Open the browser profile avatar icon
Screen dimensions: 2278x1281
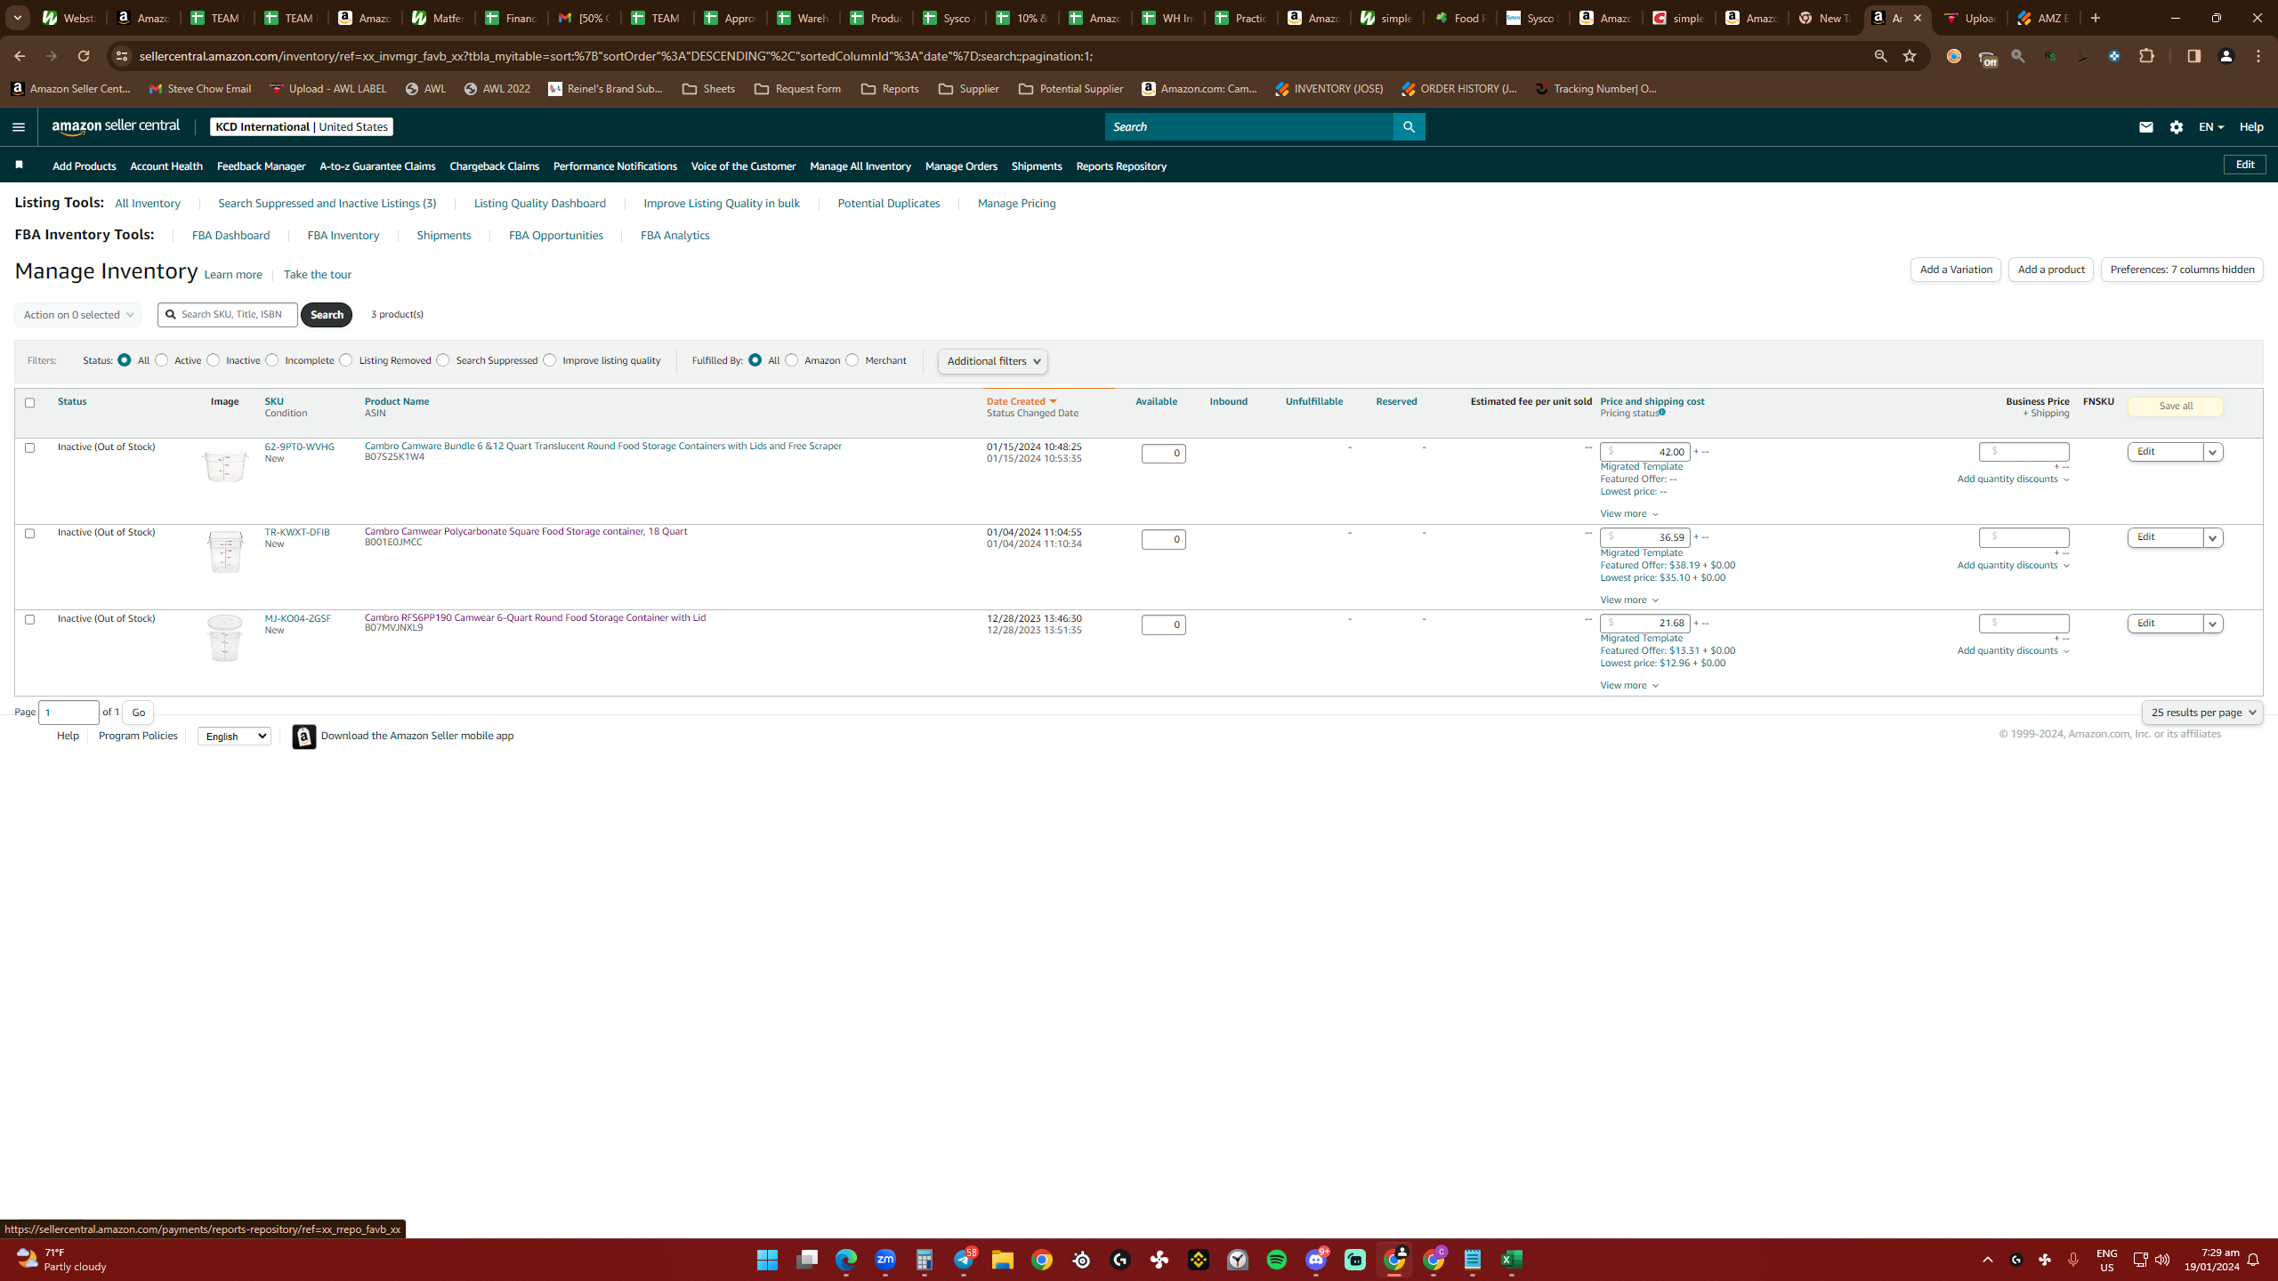pos(2226,56)
